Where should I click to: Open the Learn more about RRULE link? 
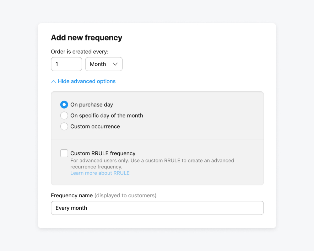pos(100,173)
